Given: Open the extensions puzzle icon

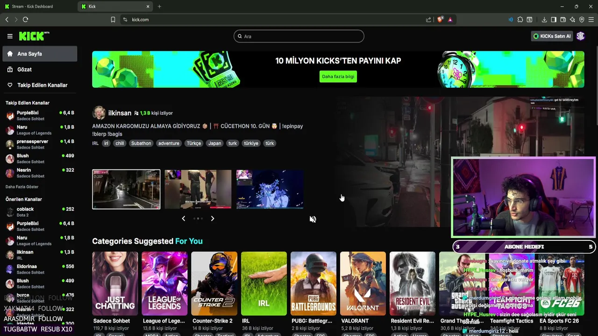Looking at the screenshot, I should pos(520,20).
